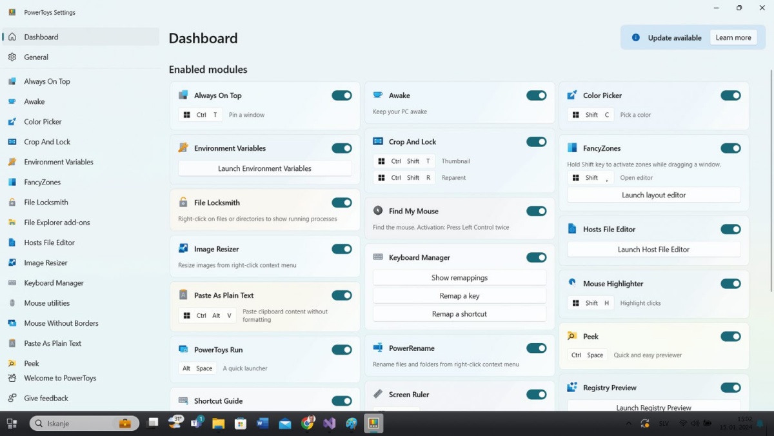Launch Environment Variables editor

click(x=265, y=168)
